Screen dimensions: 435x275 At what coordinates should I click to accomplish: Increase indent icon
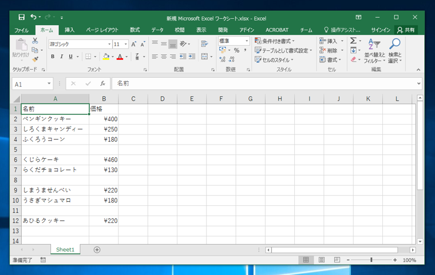pyautogui.click(x=192, y=57)
